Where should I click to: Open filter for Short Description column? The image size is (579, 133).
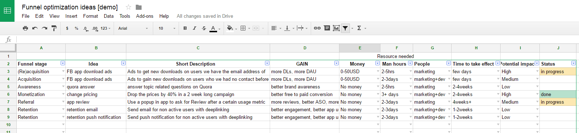coord(267,63)
